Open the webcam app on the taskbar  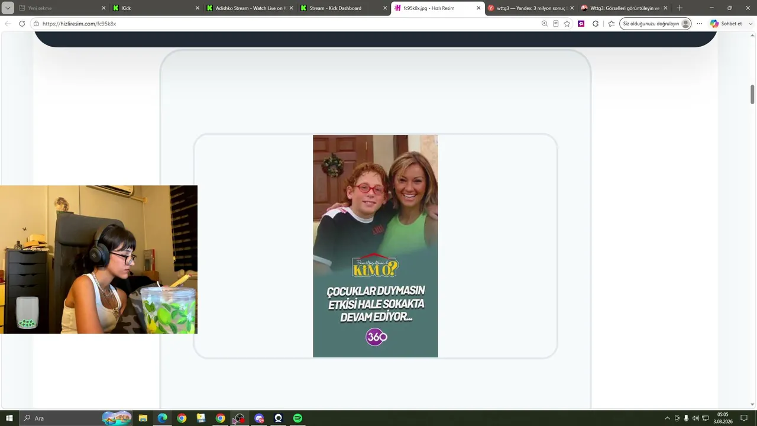coord(279,418)
